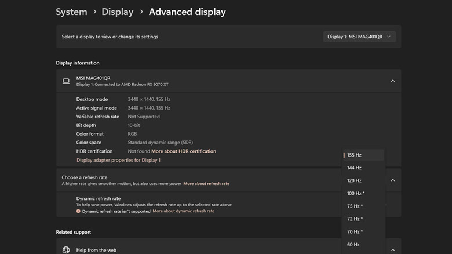This screenshot has width=452, height=254.
Task: Select 155 Hz refresh rate option
Action: point(363,155)
